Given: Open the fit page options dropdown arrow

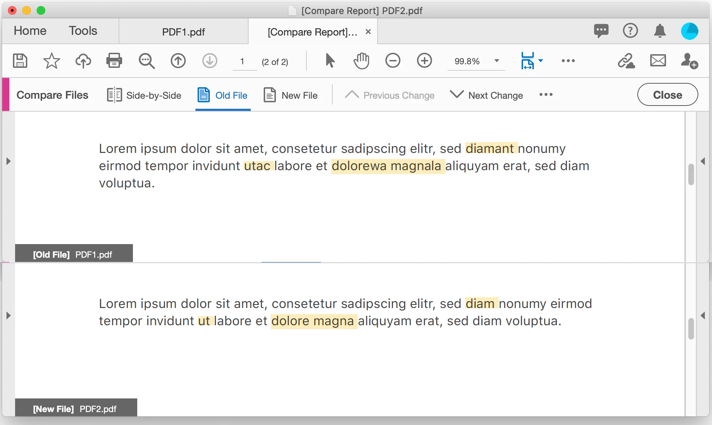Looking at the screenshot, I should pos(541,61).
